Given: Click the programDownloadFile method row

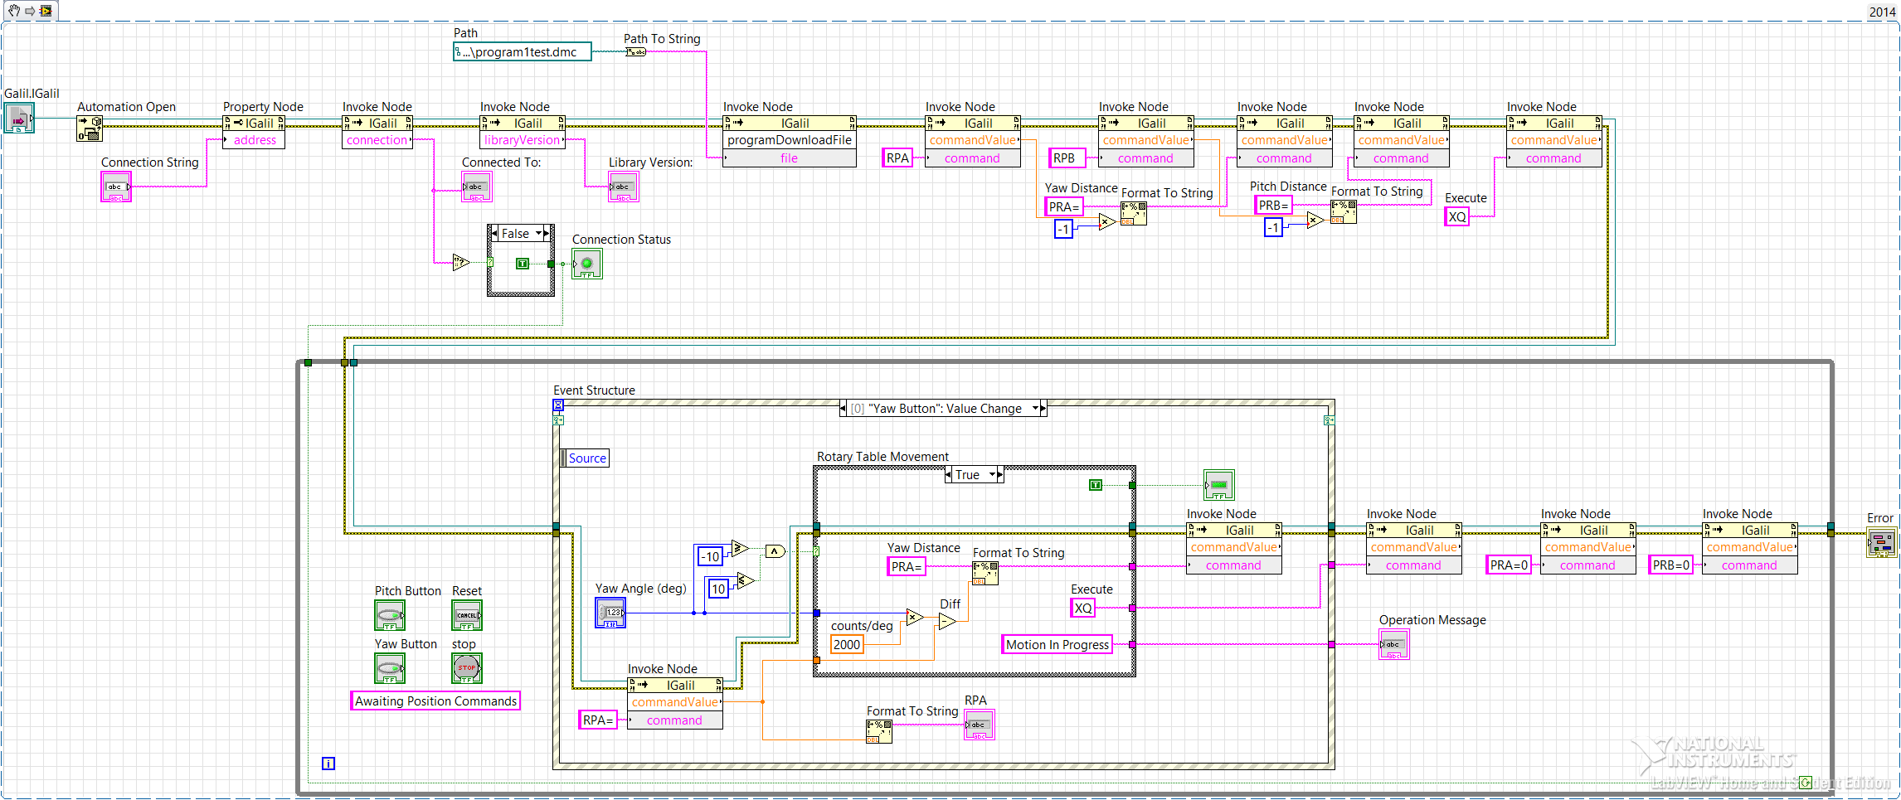Looking at the screenshot, I should point(790,140).
